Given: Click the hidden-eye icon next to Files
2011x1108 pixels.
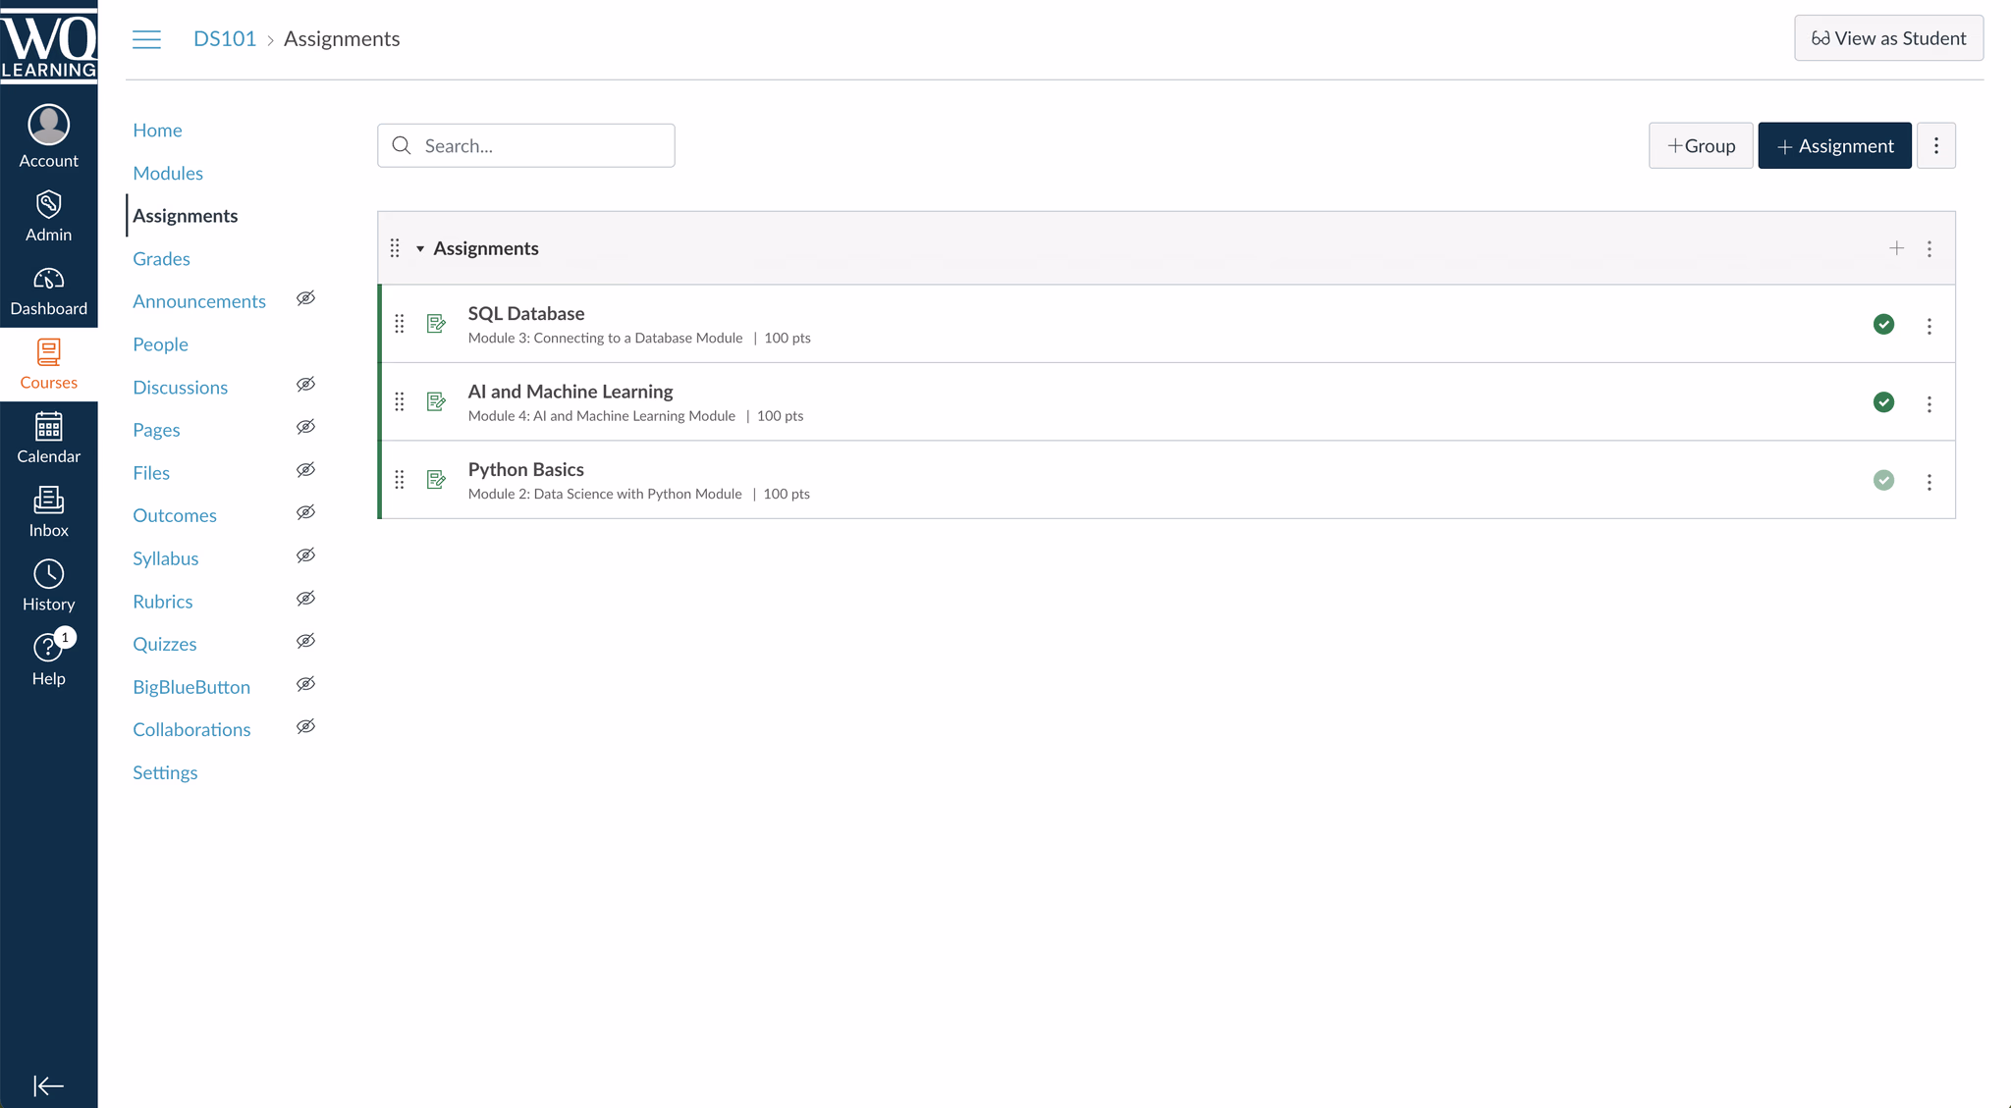Looking at the screenshot, I should tap(305, 470).
